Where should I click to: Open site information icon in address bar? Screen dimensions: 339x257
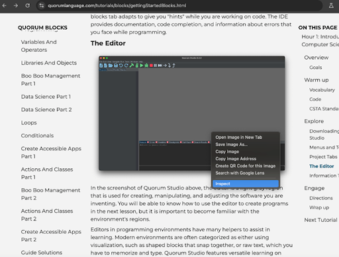click(x=41, y=5)
